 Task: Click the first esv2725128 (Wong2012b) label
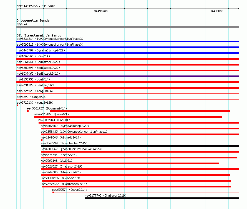(x=35, y=91)
